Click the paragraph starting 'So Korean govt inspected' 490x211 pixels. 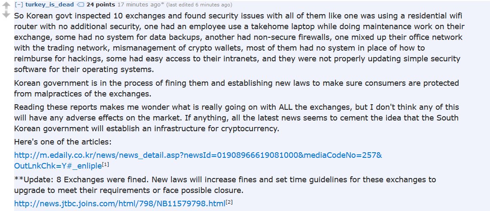click(x=239, y=42)
